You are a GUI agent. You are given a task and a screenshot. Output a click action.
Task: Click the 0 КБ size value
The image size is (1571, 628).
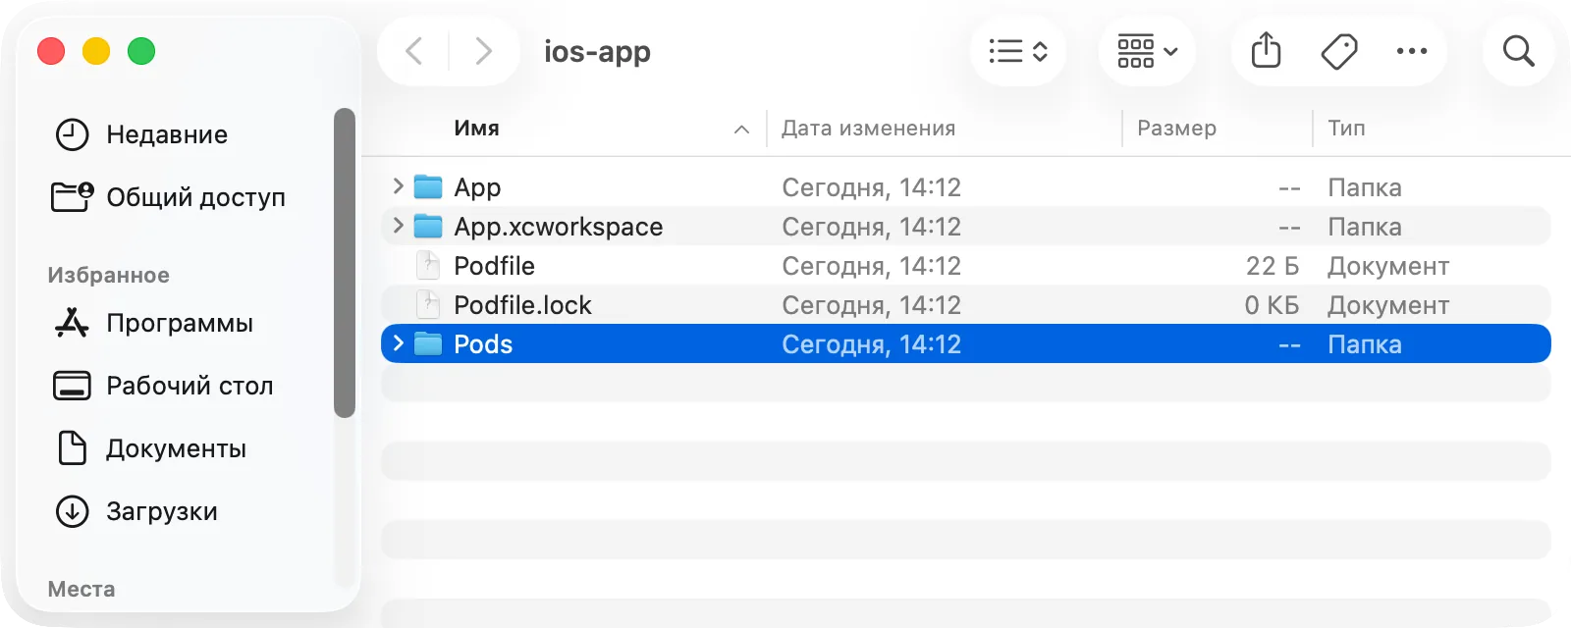pos(1272,305)
